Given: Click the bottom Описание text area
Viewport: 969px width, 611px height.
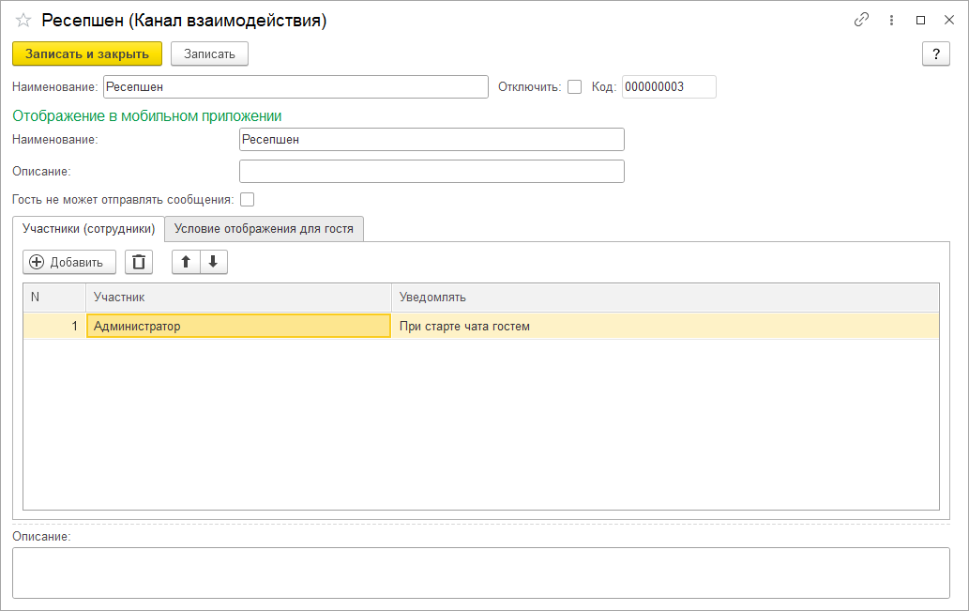Looking at the screenshot, I should point(481,573).
